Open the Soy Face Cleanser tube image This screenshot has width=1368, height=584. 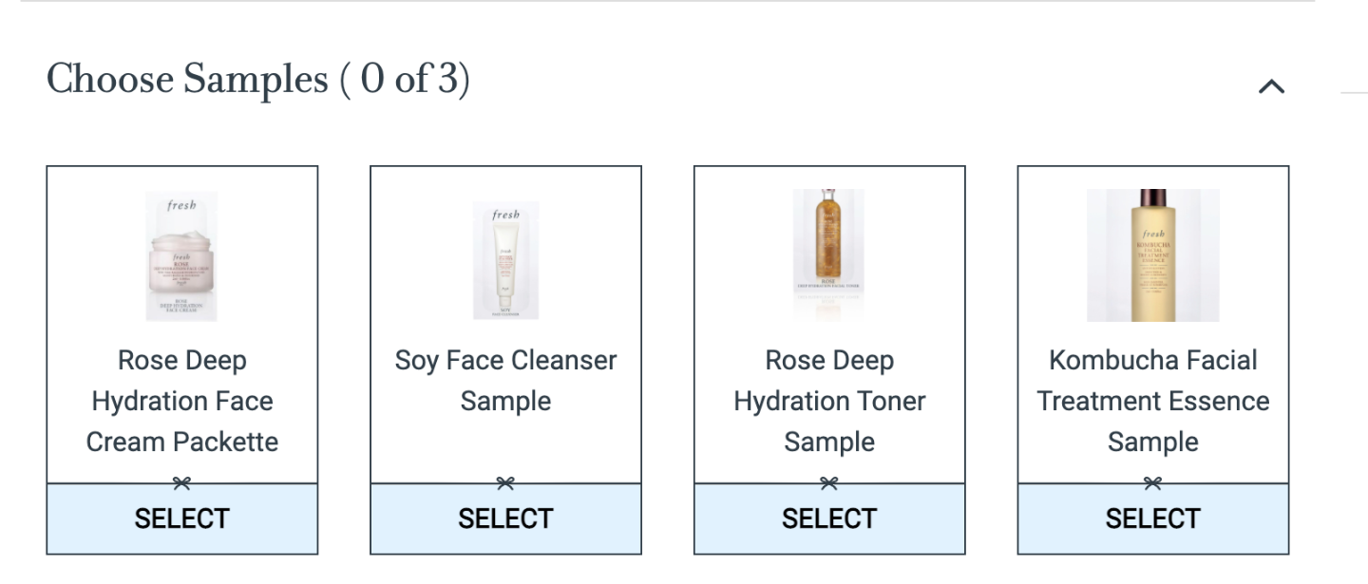pos(505,260)
